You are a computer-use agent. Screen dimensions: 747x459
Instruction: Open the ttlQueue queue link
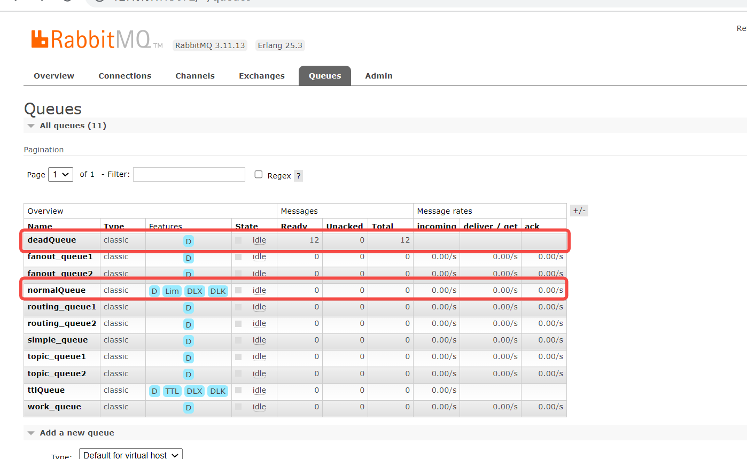pos(46,390)
